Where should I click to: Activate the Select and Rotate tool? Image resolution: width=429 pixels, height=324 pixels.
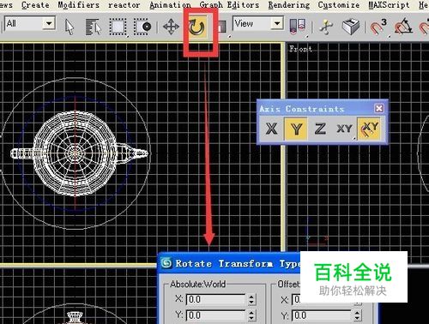197,27
